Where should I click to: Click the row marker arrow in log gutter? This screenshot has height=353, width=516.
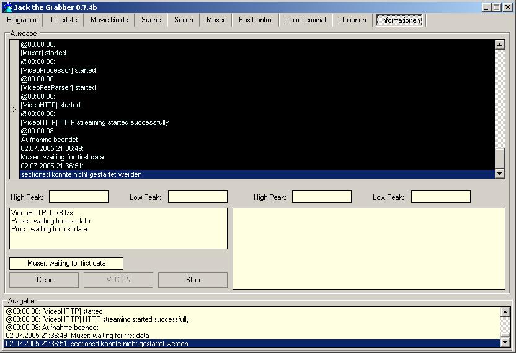14,109
